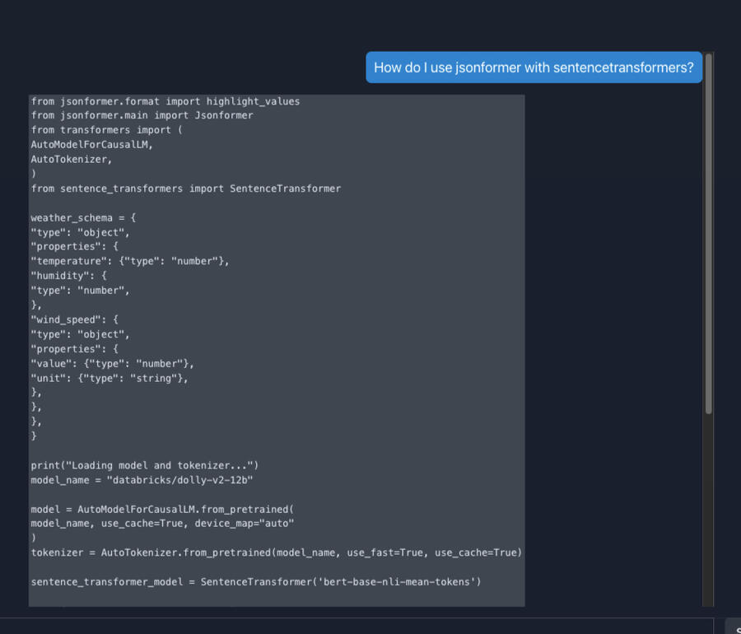This screenshot has width=741, height=634.
Task: Click the AutoModelForCausalLM, import entry line
Action: pos(92,144)
